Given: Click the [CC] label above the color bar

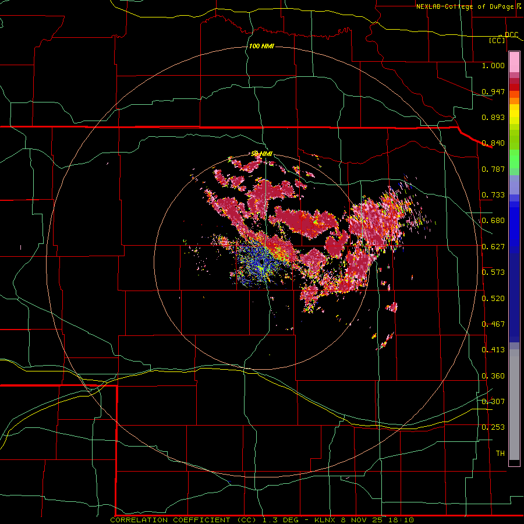Looking at the screenshot, I should (x=497, y=40).
